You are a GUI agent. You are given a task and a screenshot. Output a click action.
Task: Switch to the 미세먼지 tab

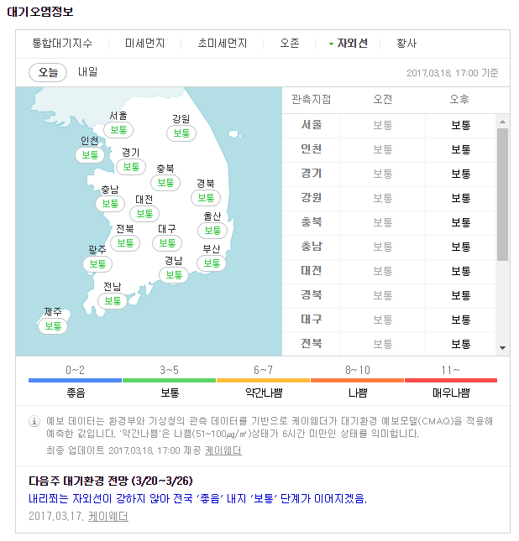144,44
